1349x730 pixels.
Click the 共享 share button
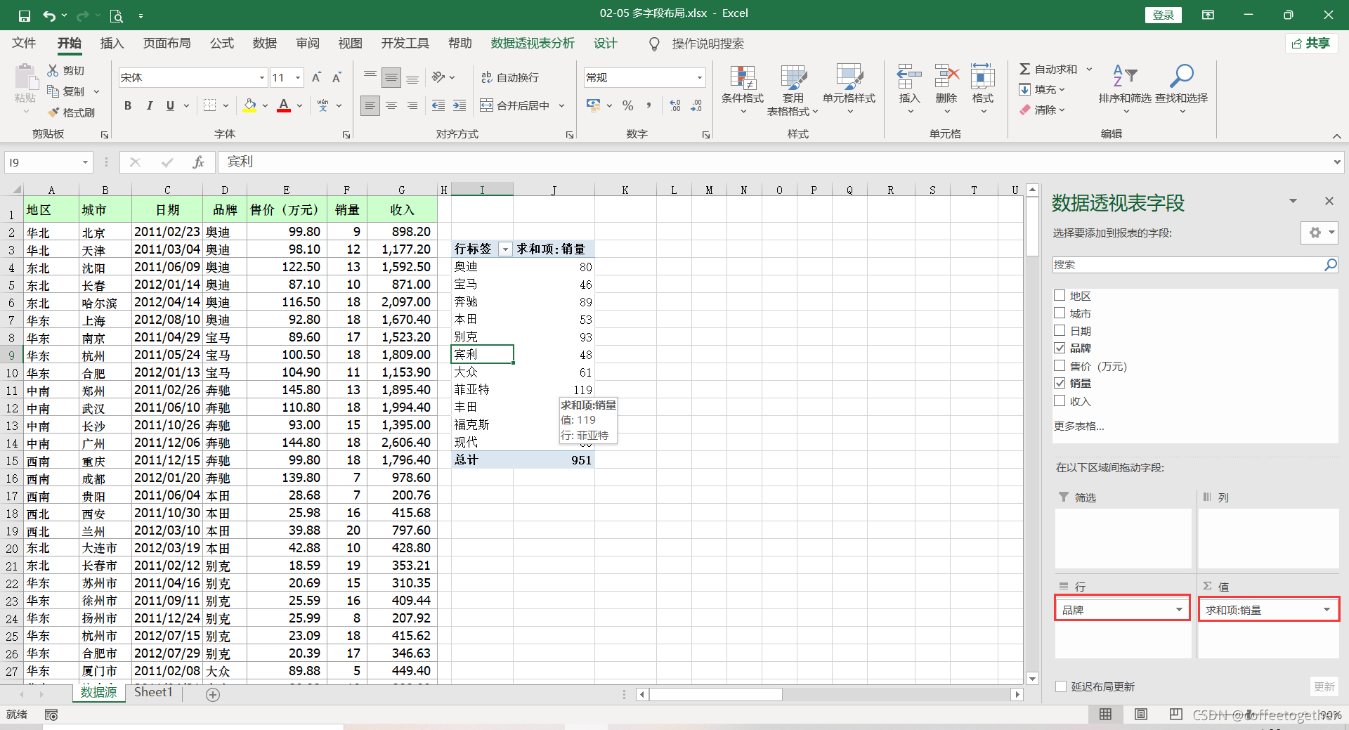[x=1312, y=44]
